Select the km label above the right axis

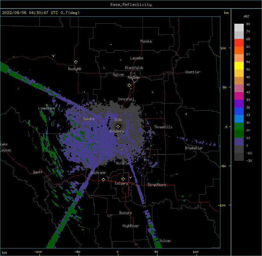pos(226,13)
